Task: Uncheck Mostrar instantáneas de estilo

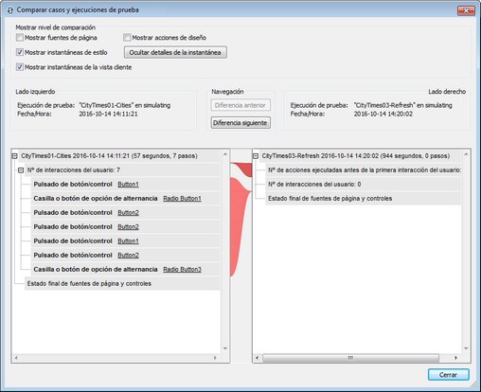Action: tap(20, 52)
